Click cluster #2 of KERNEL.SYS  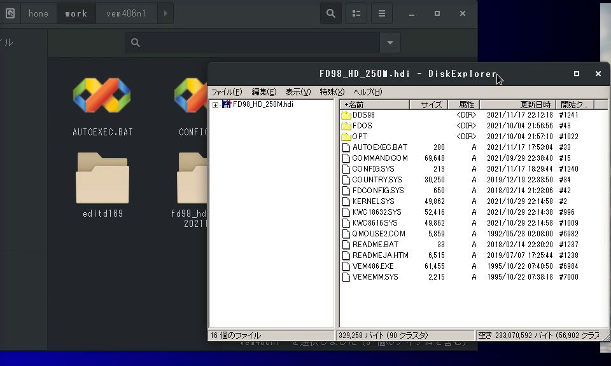tap(563, 201)
